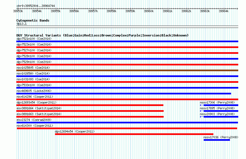Open the nssv17306 (Perry2008) label
The height and width of the screenshot is (159, 246).
(x=217, y=102)
